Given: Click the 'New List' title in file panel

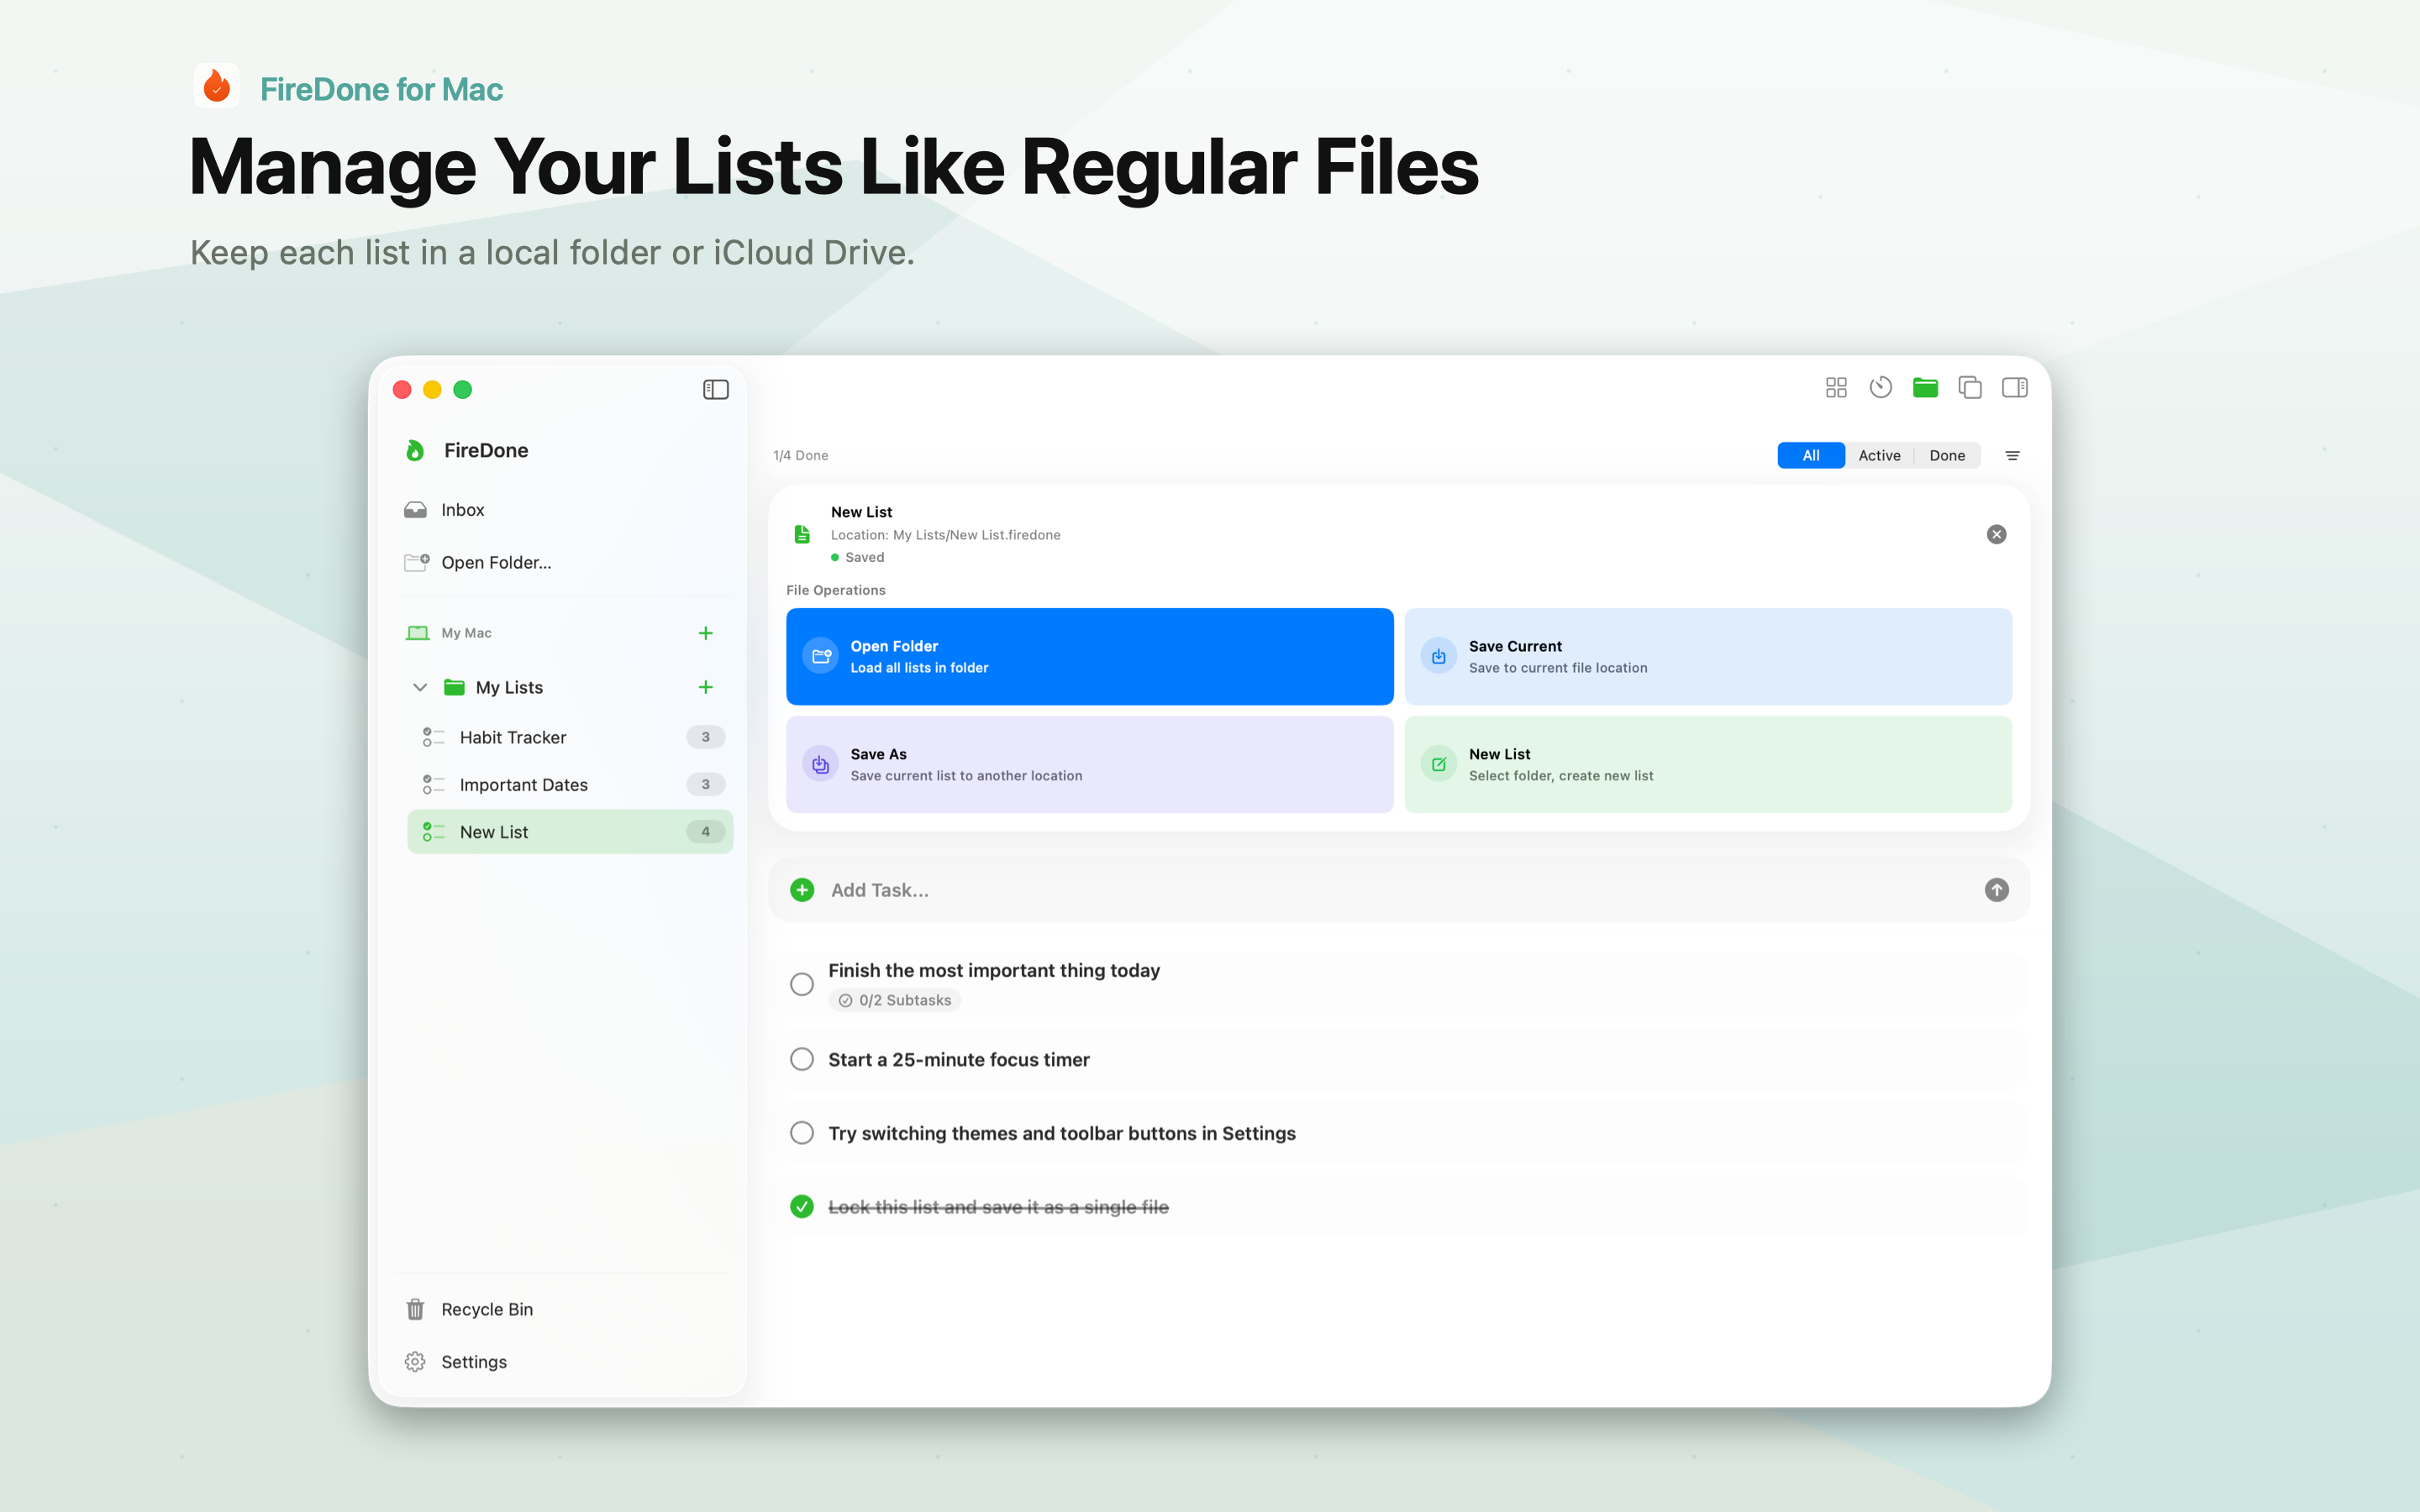Looking at the screenshot, I should pyautogui.click(x=862, y=512).
